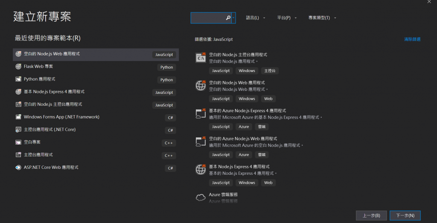Open the 專案類型(T) project type dropdown
Viewport: 437px width, 223px height.
[322, 18]
